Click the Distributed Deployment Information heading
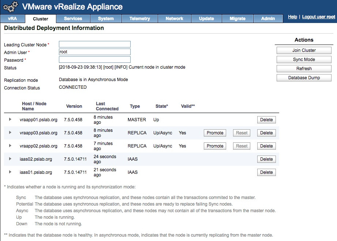The height and width of the screenshot is (241, 337). [54, 28]
